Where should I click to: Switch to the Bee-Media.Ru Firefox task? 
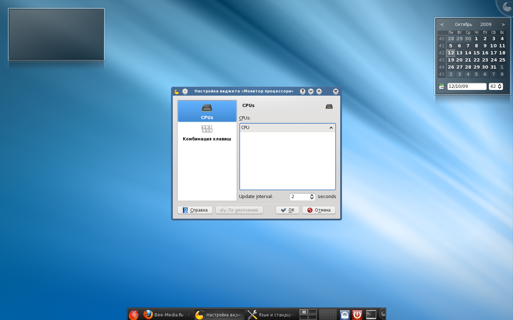click(x=168, y=315)
